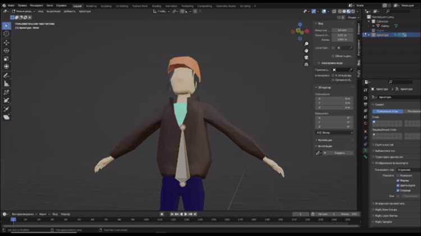The image size is (421, 236).
Task: Select the bone Roll tool
Action: 6,92
